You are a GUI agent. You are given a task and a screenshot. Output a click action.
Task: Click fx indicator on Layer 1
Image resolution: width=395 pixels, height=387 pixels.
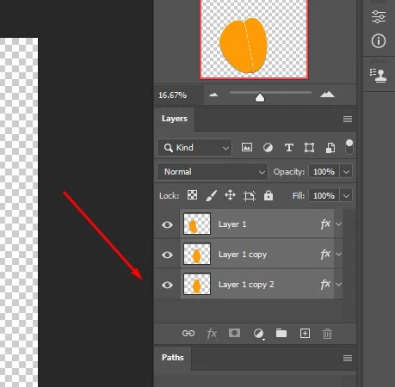[325, 224]
